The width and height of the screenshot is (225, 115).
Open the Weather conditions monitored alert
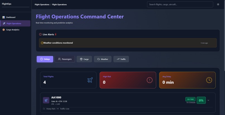click(x=128, y=43)
